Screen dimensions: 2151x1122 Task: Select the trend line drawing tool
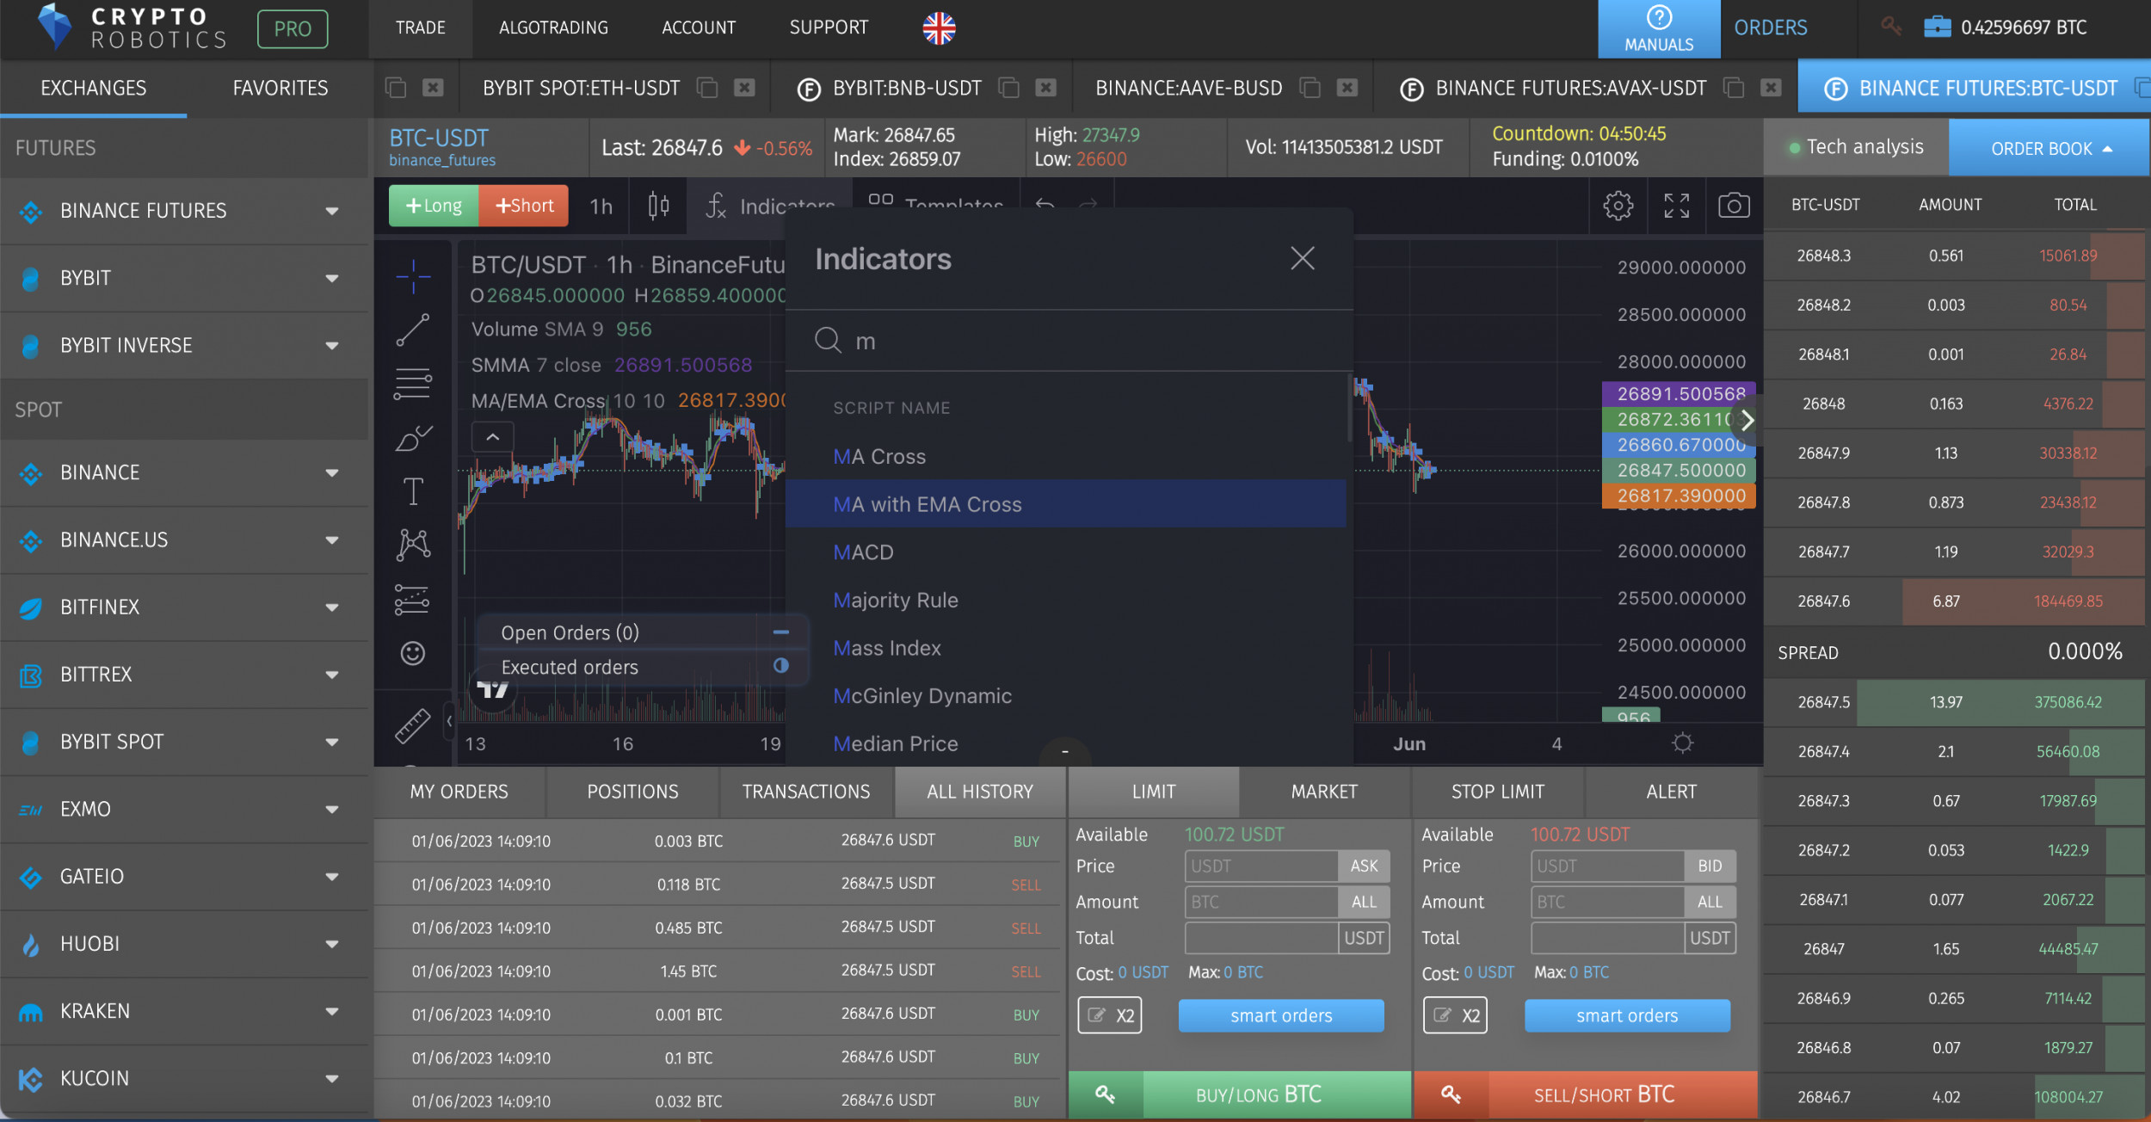pos(413,330)
